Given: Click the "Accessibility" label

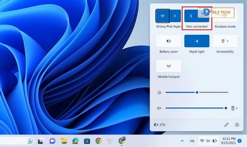Looking at the screenshot, I should (x=225, y=51).
